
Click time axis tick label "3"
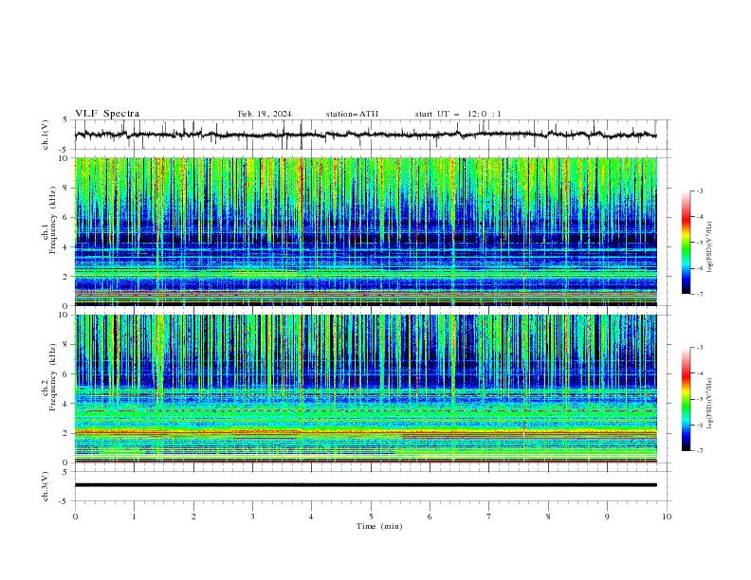(252, 517)
